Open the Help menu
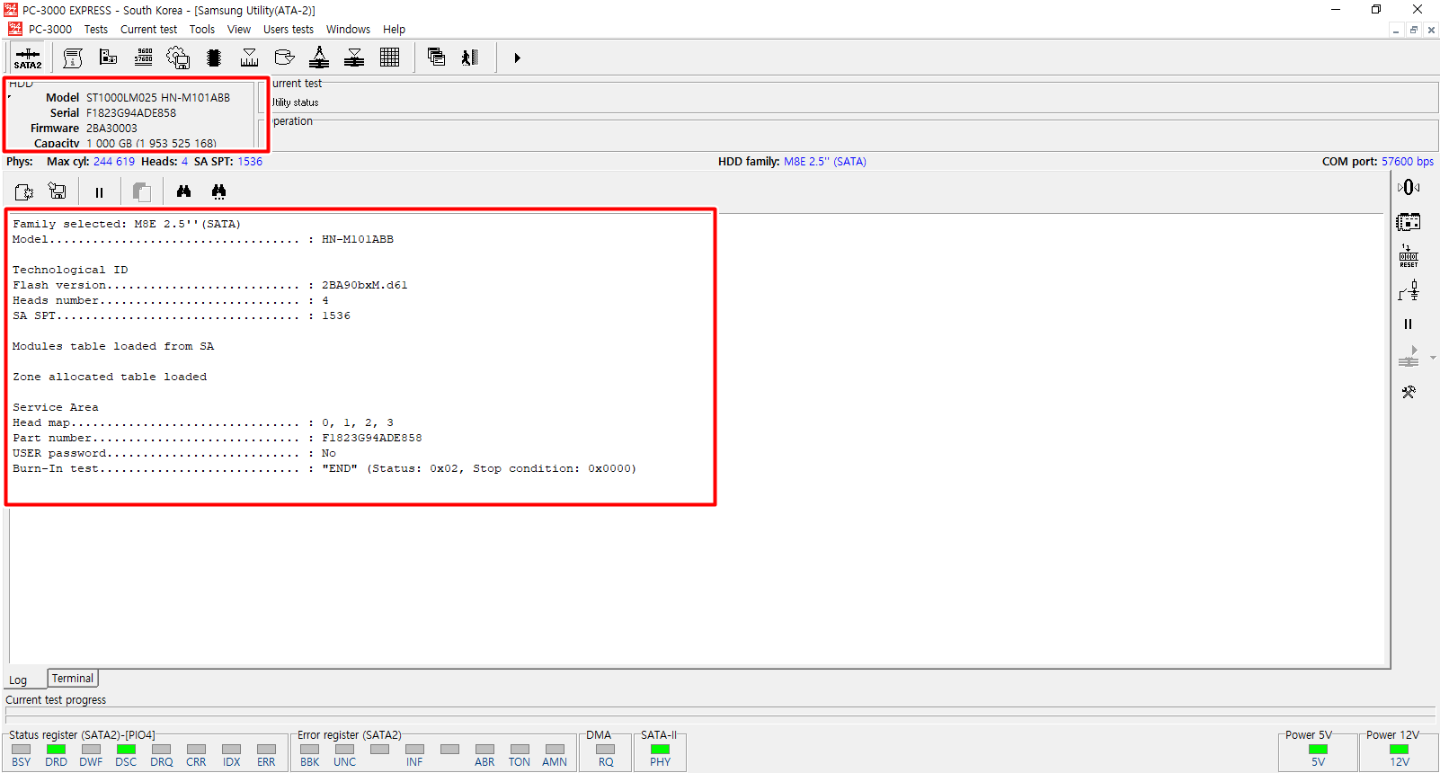The width and height of the screenshot is (1440, 773). coord(394,29)
